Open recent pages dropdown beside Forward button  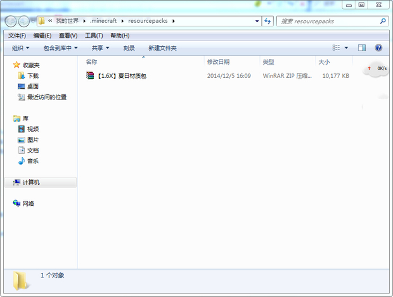33,21
